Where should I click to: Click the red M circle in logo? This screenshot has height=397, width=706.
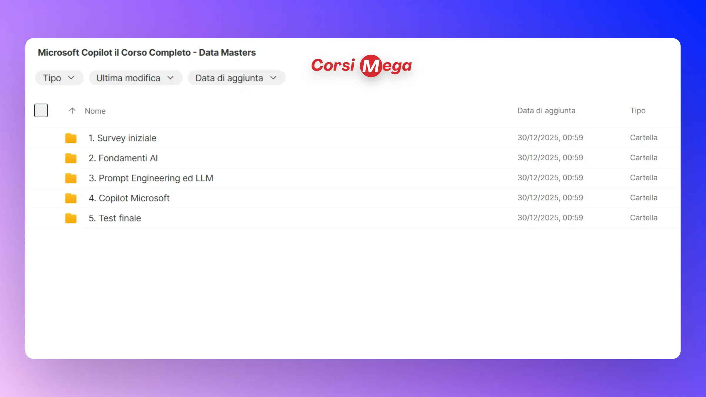(x=371, y=66)
